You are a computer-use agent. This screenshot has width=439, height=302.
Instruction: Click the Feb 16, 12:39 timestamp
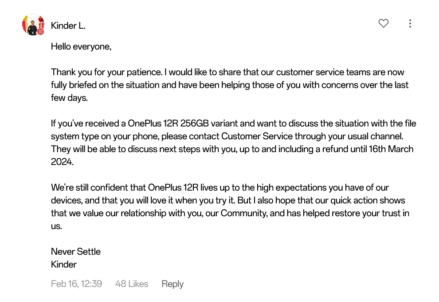pyautogui.click(x=76, y=284)
